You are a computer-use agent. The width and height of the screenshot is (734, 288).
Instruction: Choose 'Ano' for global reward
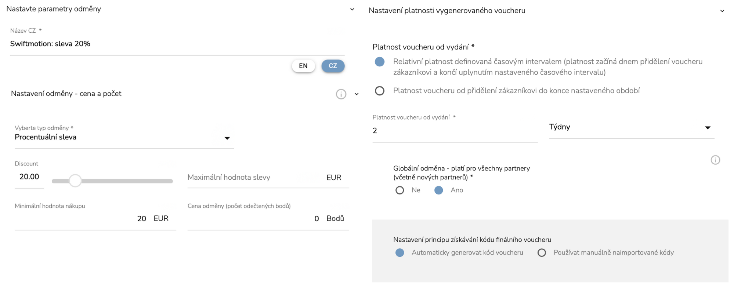(x=438, y=190)
